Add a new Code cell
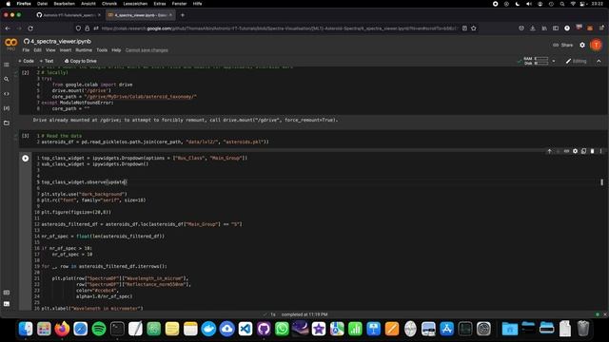This screenshot has width=609, height=342. click(26, 61)
